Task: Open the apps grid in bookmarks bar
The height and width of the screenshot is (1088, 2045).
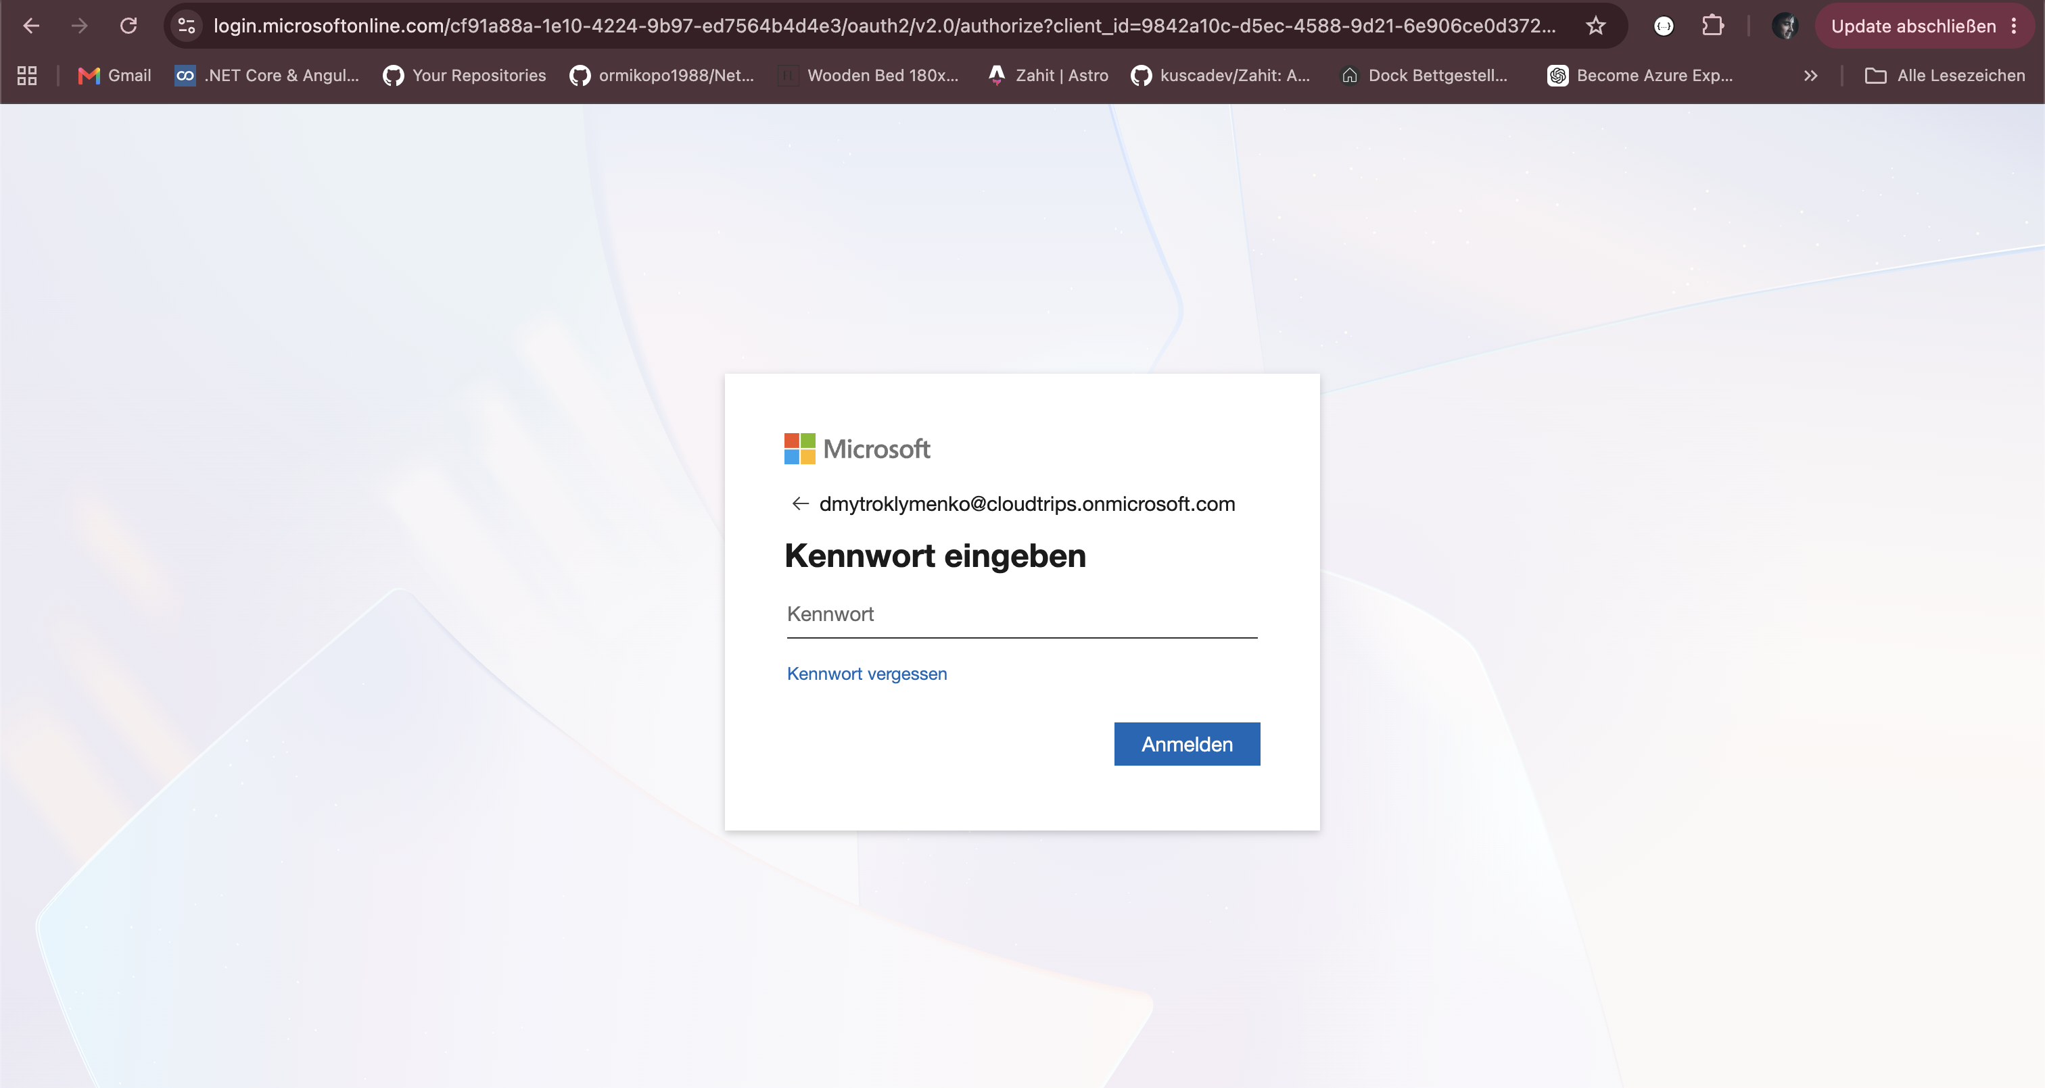Action: pos(27,76)
